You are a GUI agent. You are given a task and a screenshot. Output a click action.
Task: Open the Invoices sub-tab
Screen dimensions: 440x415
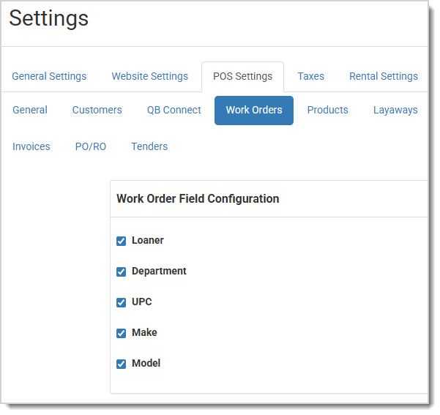click(x=31, y=146)
